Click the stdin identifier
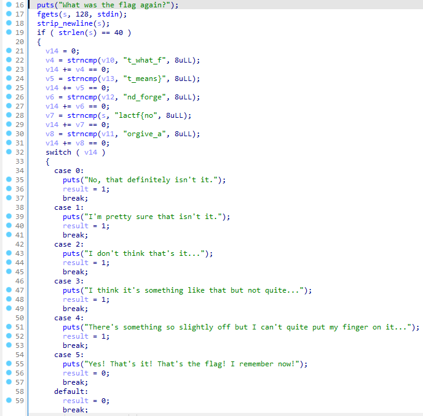 click(108, 14)
